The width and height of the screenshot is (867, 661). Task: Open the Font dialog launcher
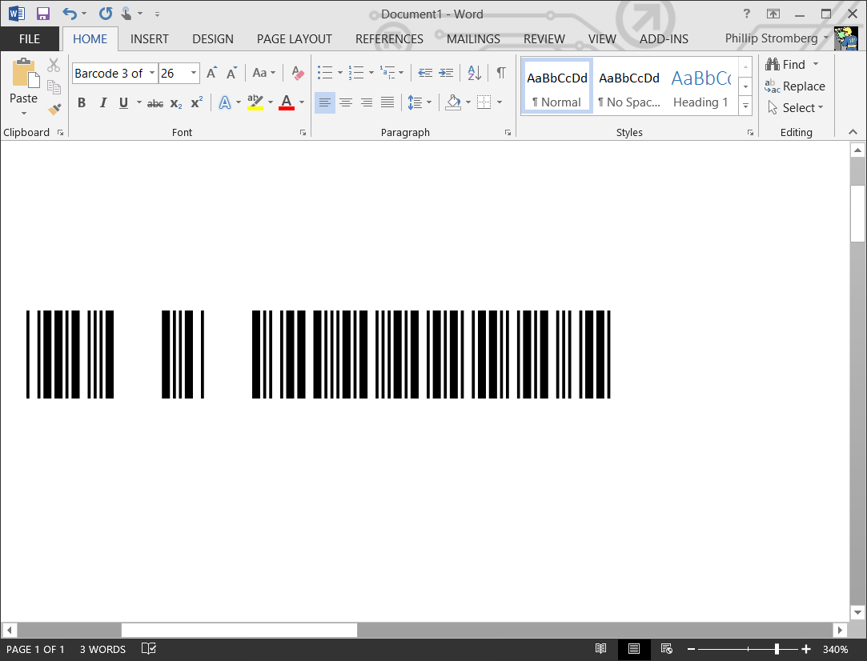point(303,133)
